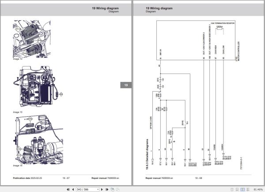
Task: Click the 'Image 16' caption
Action: coord(18,166)
